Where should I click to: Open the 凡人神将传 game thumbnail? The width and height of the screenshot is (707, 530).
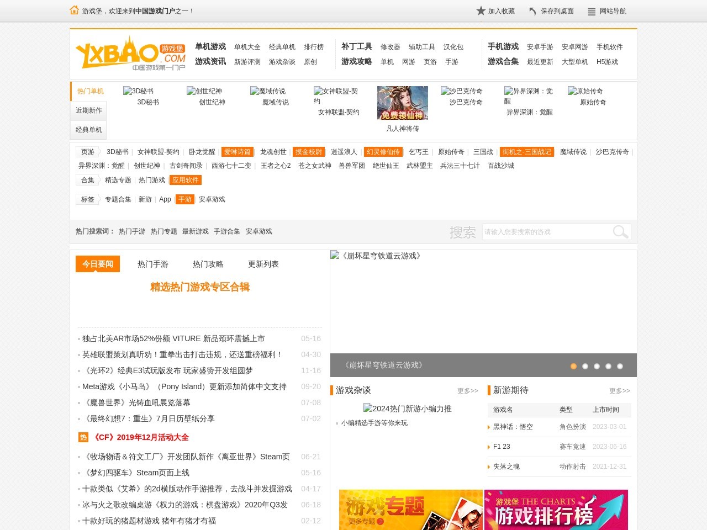[402, 103]
